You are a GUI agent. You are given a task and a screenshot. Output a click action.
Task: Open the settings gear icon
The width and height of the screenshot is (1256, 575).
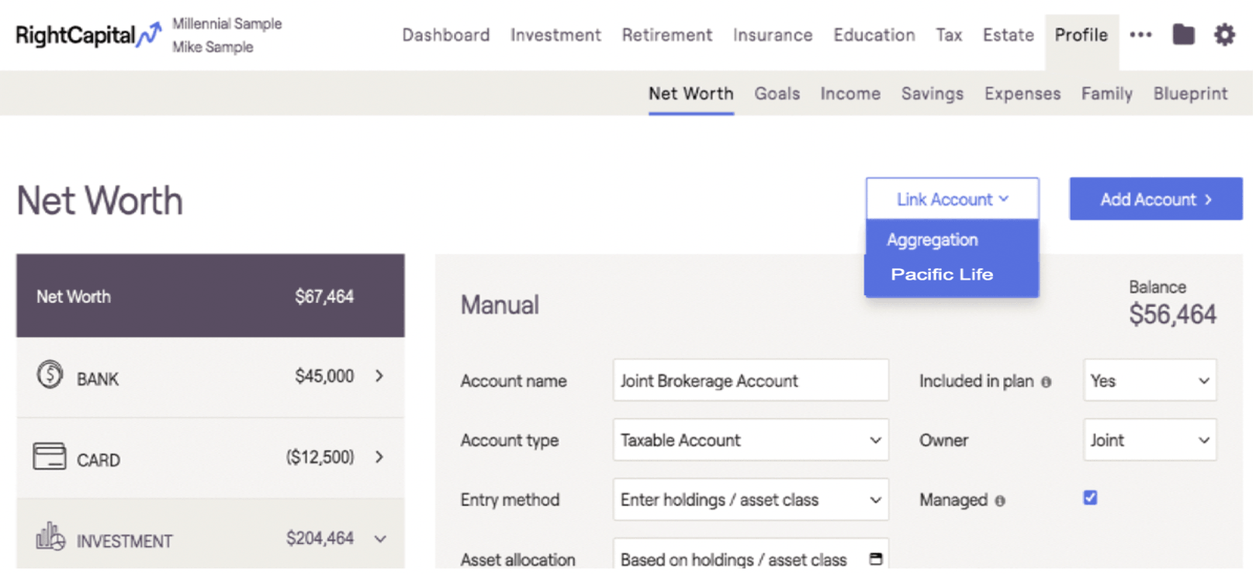click(x=1224, y=35)
